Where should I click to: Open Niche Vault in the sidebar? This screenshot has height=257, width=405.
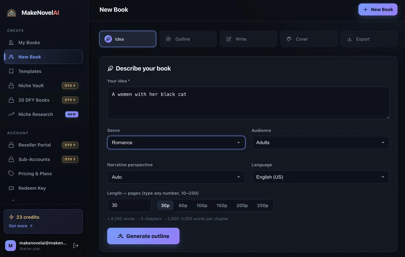[x=43, y=86]
